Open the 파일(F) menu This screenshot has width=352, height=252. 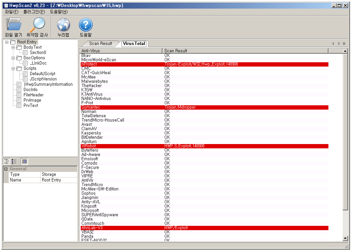(12, 12)
